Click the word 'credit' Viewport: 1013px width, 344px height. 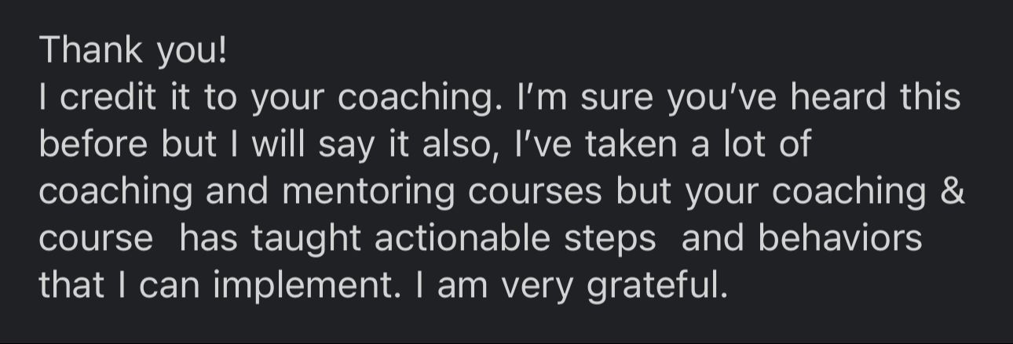[x=107, y=98]
